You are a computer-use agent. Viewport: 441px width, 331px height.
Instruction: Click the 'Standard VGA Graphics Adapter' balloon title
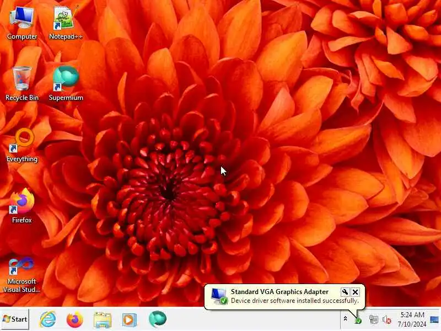click(279, 292)
